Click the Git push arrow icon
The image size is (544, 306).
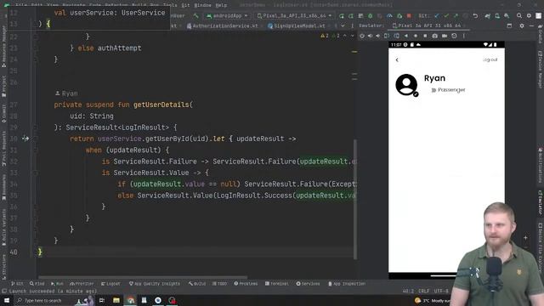(456, 16)
